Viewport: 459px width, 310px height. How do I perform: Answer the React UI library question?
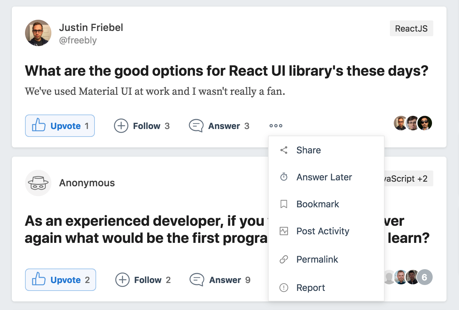click(219, 126)
